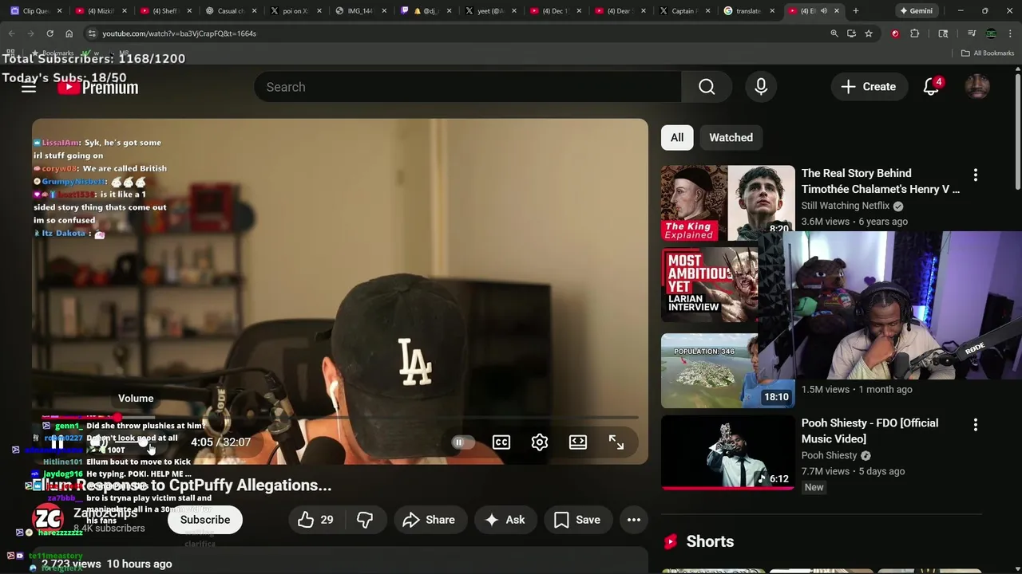1022x574 pixels.
Task: Like the video with thumbs up
Action: tap(315, 520)
